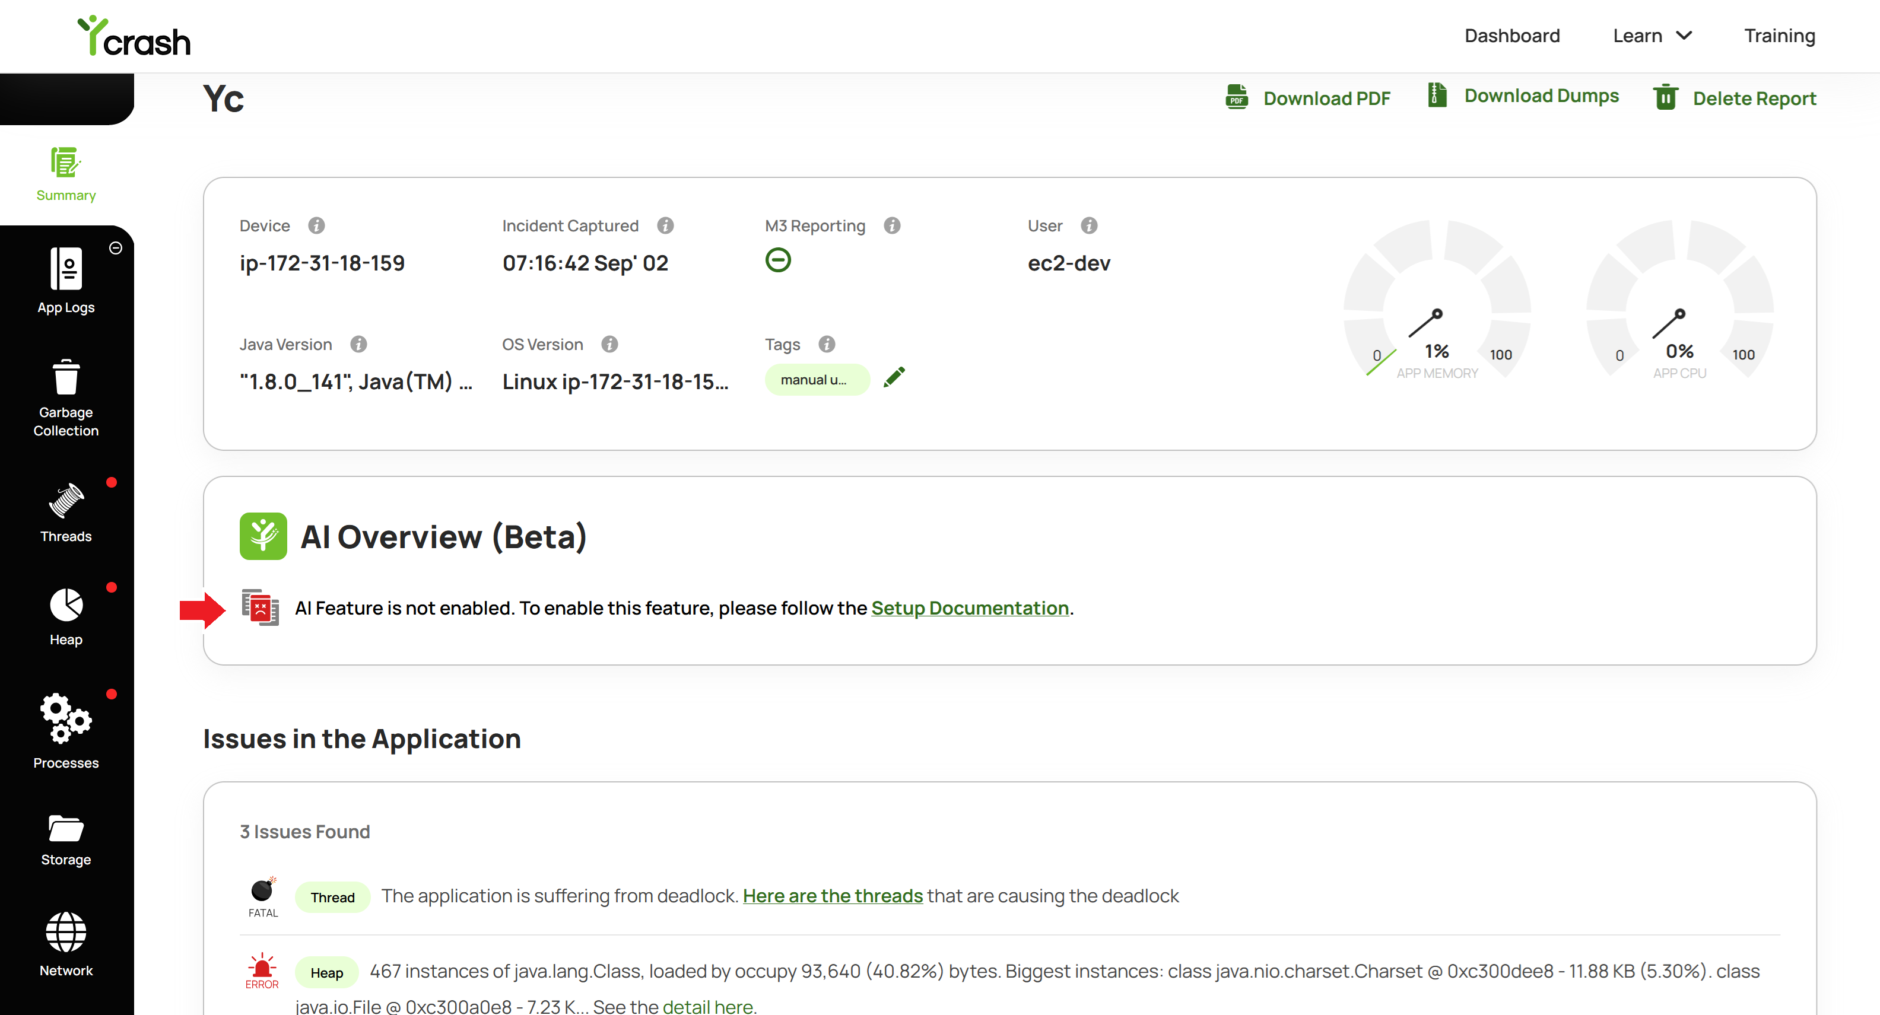Open the Storage sidebar section

click(66, 840)
